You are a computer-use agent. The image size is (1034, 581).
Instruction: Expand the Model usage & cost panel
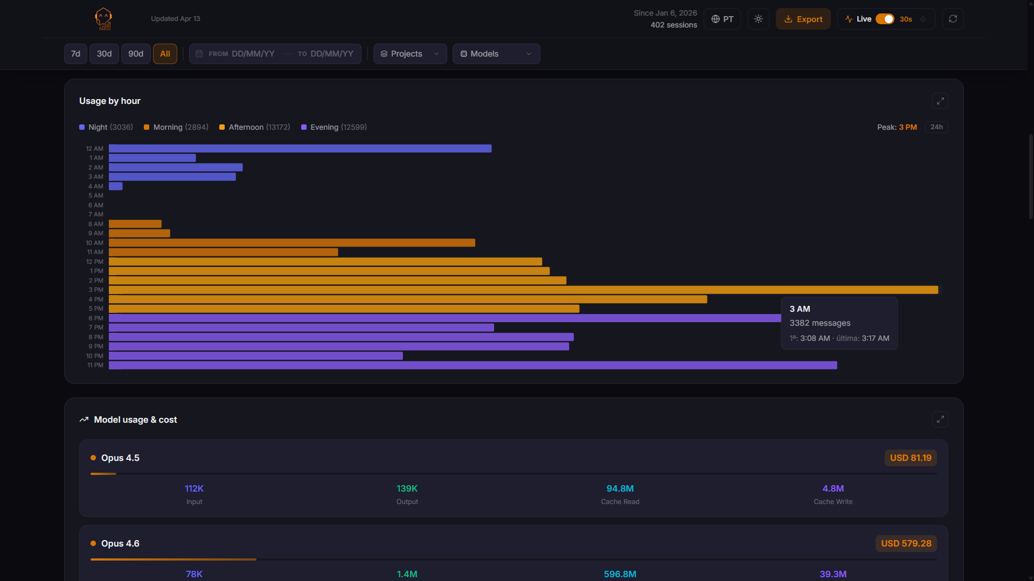[940, 419]
